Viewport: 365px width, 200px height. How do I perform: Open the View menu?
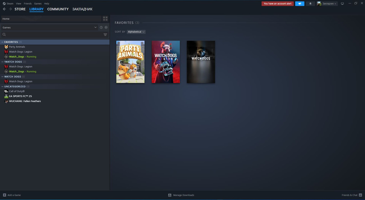(19, 3)
